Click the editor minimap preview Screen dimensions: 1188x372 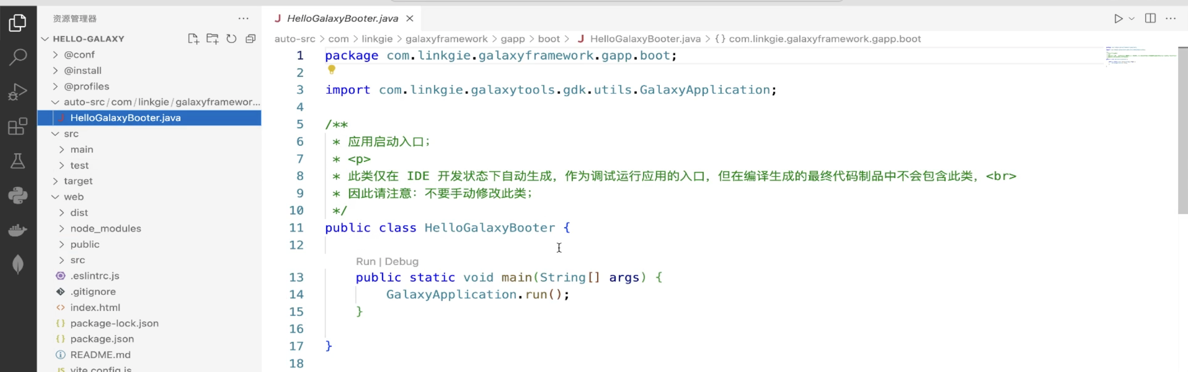tap(1141, 57)
